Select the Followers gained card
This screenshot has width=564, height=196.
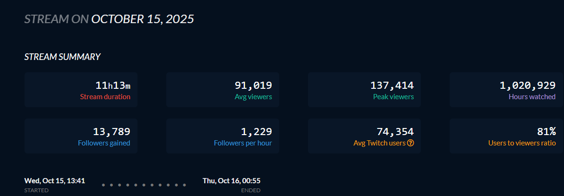pos(81,136)
